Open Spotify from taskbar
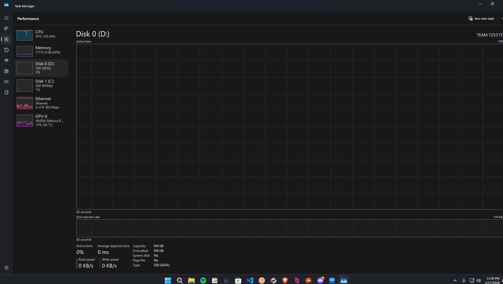Screen dimensions: 503x284 click(x=203, y=280)
